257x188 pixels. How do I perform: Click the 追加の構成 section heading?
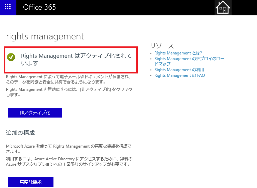(x=20, y=133)
